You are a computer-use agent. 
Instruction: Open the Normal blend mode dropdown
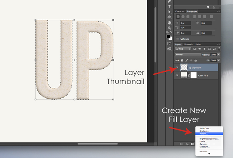188,55
